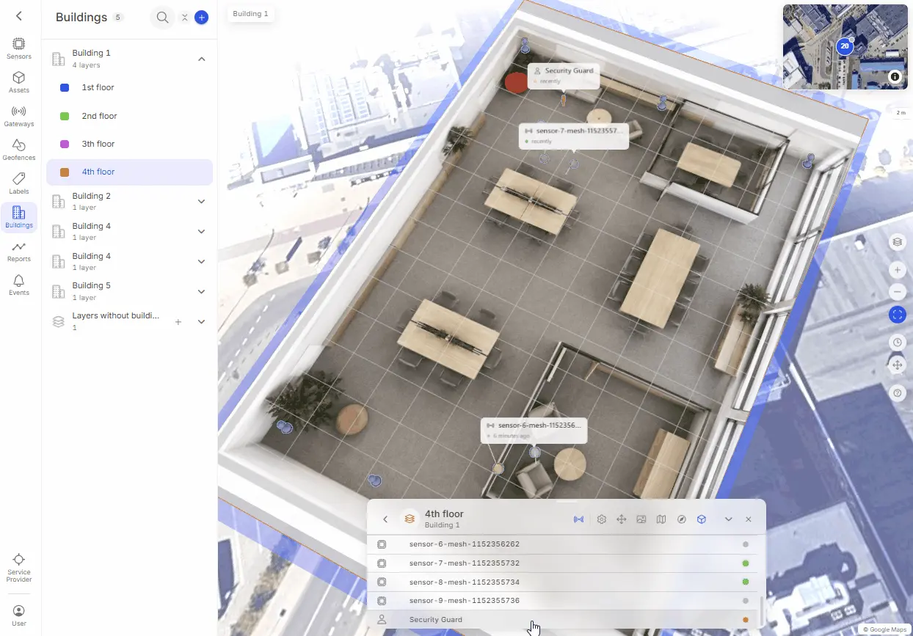The image size is (913, 636).
Task: Zoom out on the map
Action: point(897,292)
